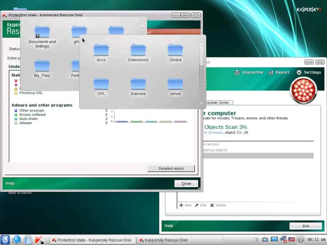Click the front folder popup scrollbar
Viewport: 327px width, 245px height.
[x=201, y=55]
